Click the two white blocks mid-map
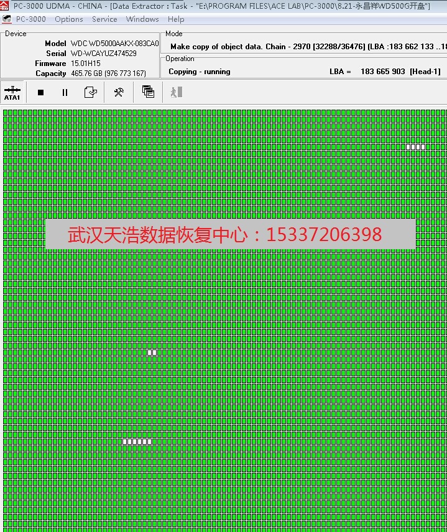This screenshot has height=532, width=447. (152, 353)
